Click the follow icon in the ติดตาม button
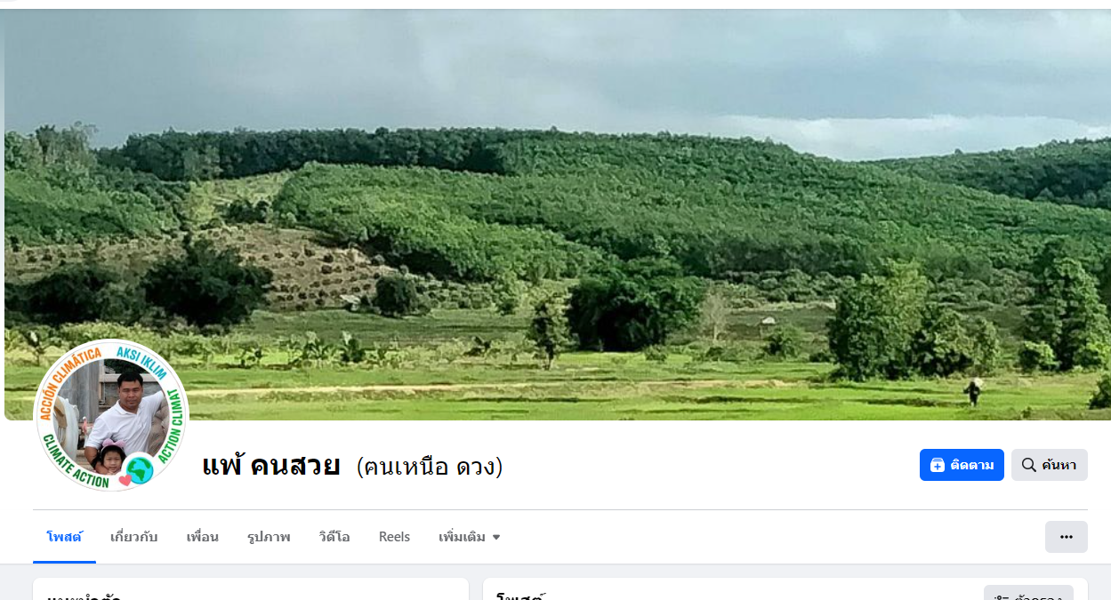Screen dimensions: 1111x600 pos(937,465)
